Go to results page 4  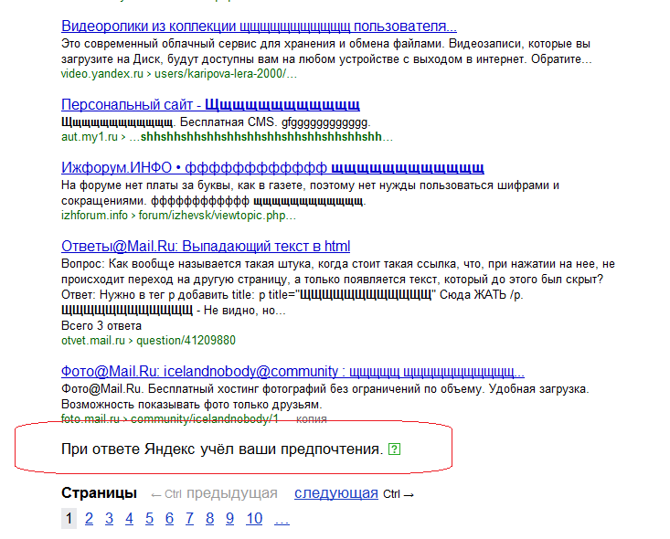[x=129, y=519]
